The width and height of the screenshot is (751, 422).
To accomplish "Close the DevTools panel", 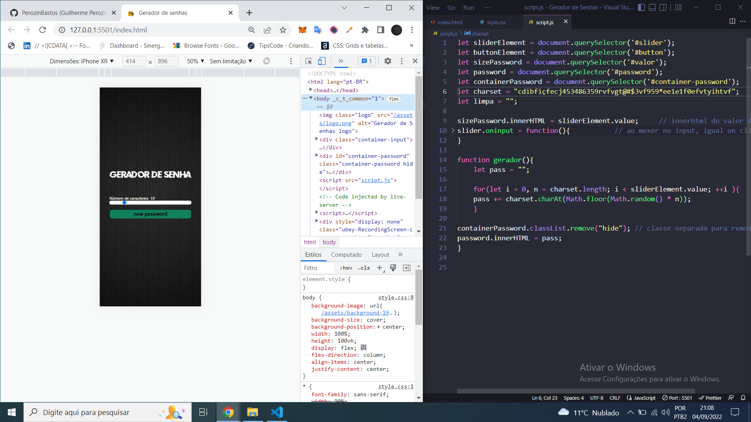I will pos(415,61).
